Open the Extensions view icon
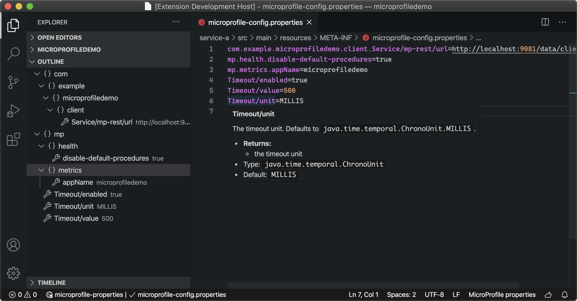The width and height of the screenshot is (577, 301). pos(13,140)
